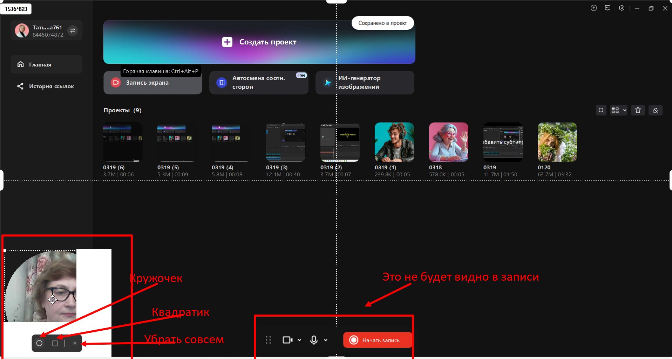Click the 1536*823 resolution label
Screen dimensions: 672x359
point(16,9)
